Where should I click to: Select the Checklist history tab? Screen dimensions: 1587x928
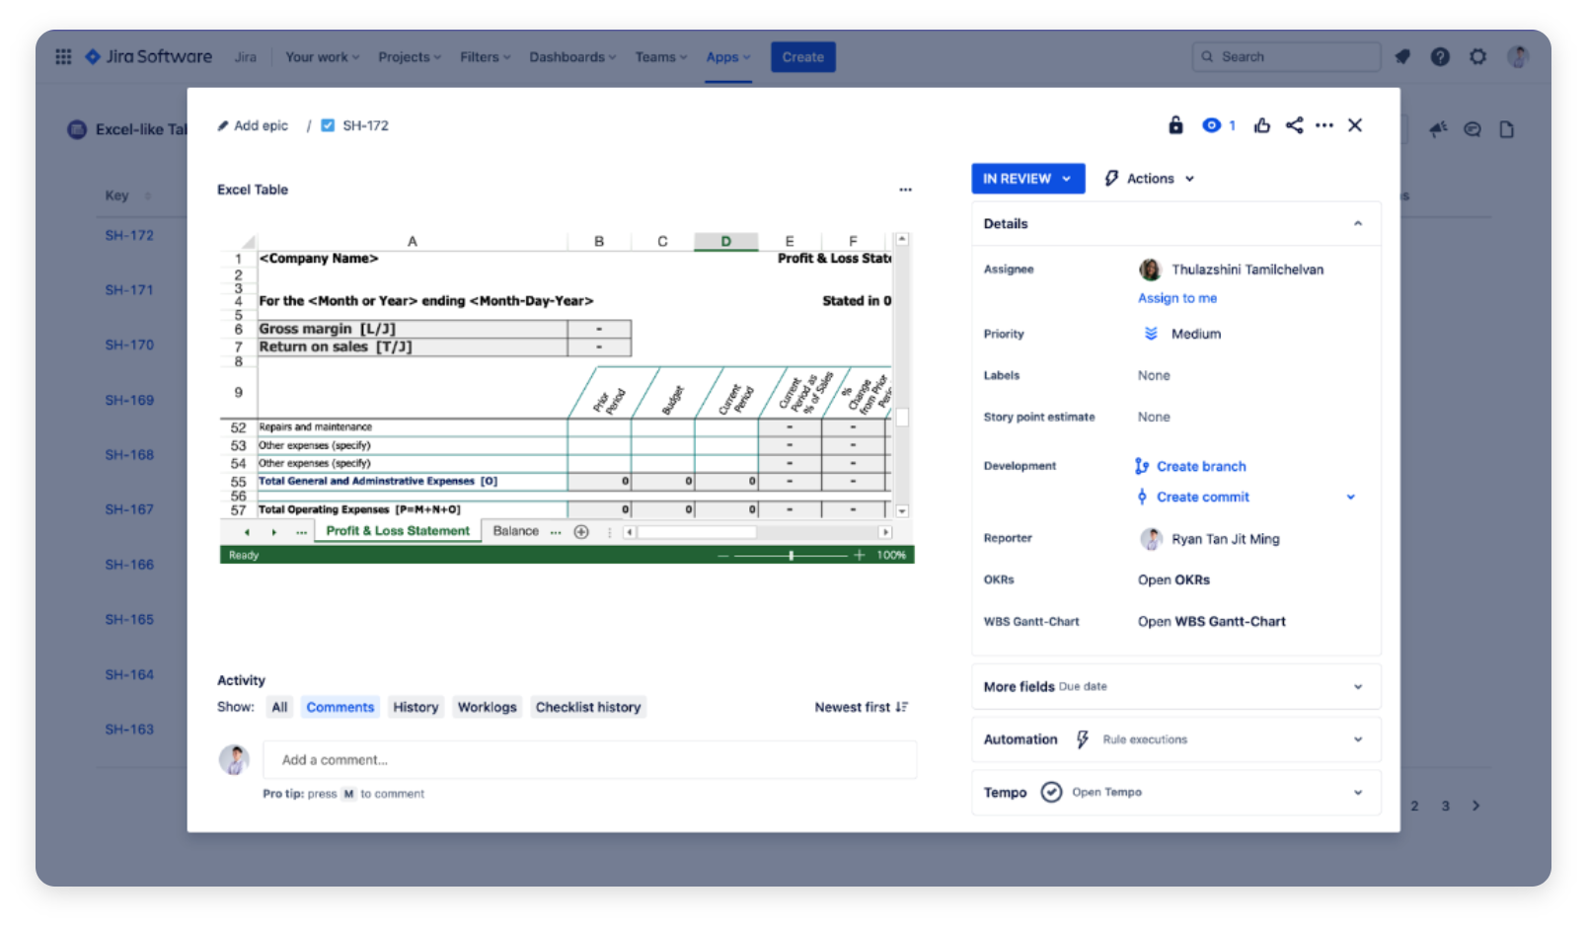[587, 707]
